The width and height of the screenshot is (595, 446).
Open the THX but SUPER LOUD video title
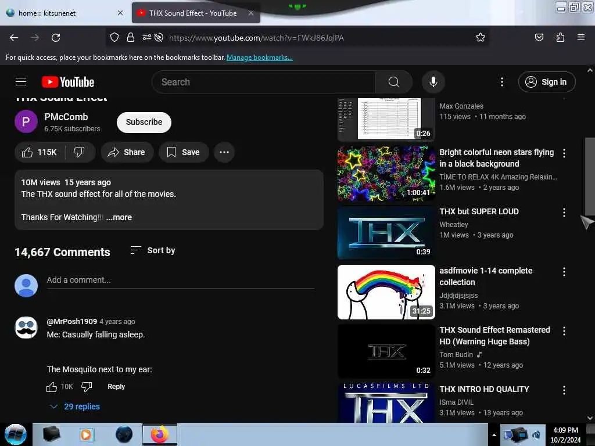click(x=479, y=211)
